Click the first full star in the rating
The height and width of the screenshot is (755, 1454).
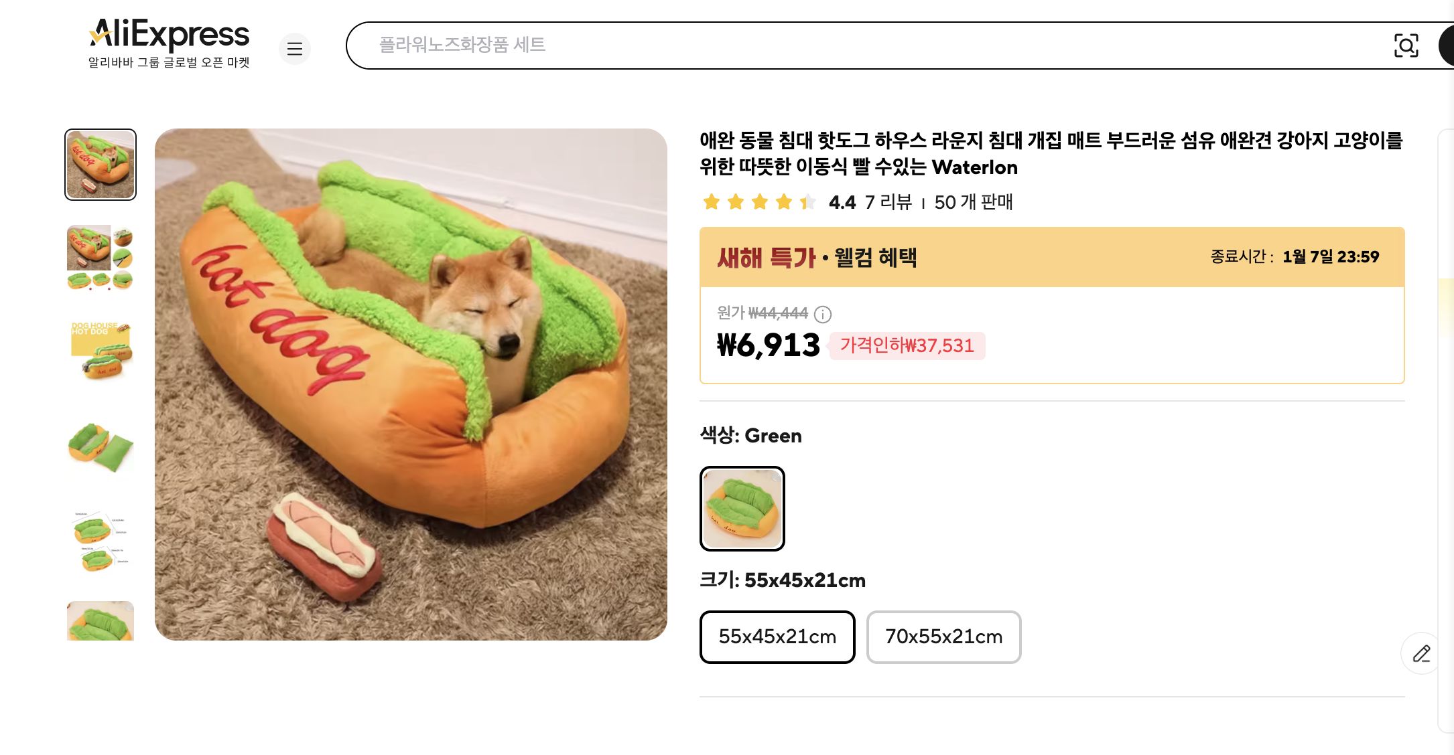click(712, 202)
